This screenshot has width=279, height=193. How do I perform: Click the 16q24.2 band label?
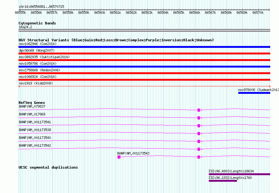[25, 27]
